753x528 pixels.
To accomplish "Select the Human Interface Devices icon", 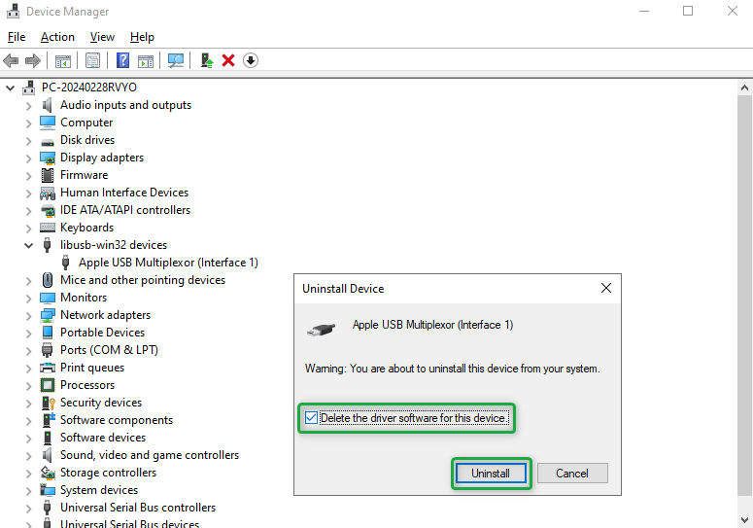I will [48, 194].
